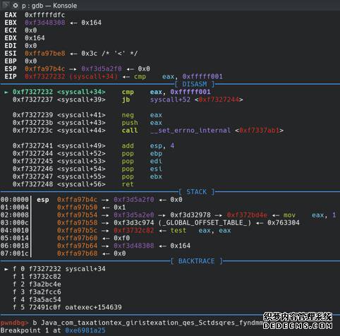Click the EDI register row

coord(20,46)
